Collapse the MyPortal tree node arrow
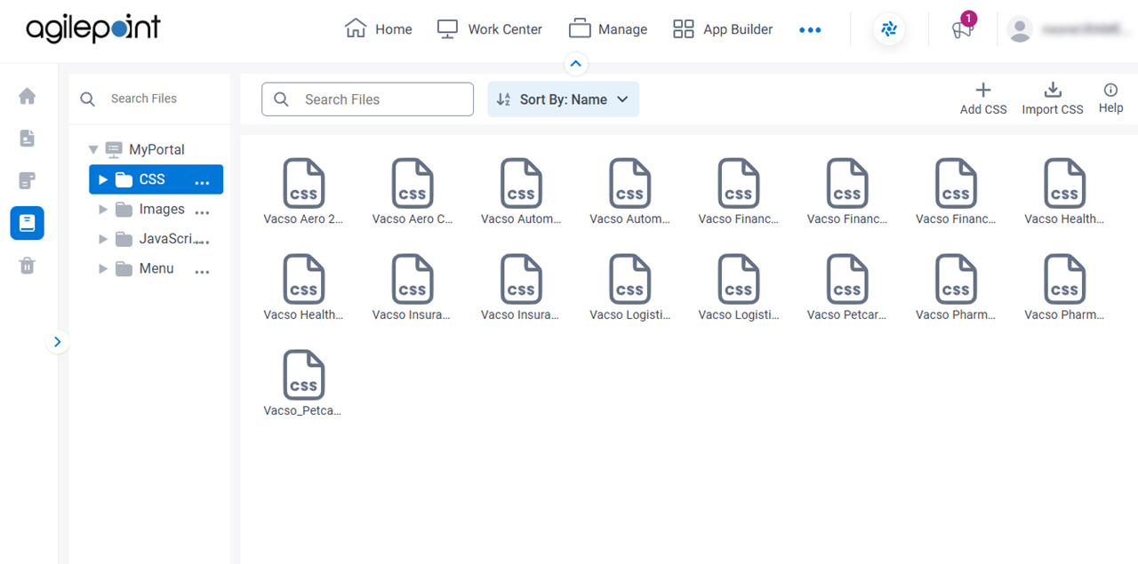Image resolution: width=1138 pixels, height=564 pixels. click(x=93, y=150)
